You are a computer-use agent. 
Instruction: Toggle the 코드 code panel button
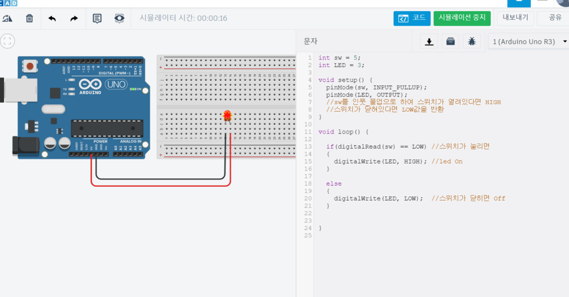(x=412, y=18)
